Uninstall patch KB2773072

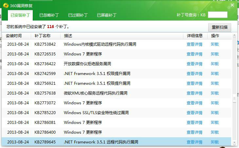point(215,103)
